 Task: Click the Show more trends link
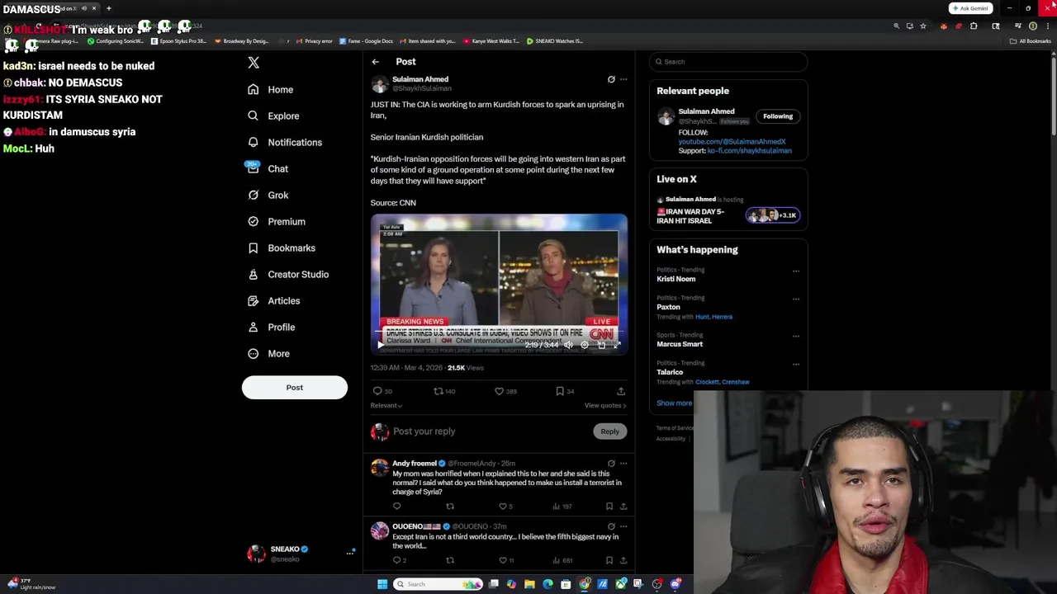tap(675, 403)
